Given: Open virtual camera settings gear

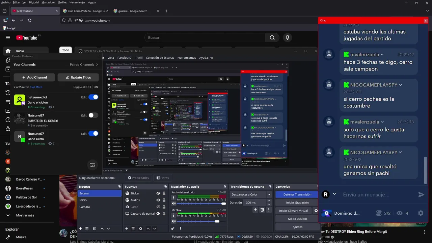Looking at the screenshot, I should 316,211.
